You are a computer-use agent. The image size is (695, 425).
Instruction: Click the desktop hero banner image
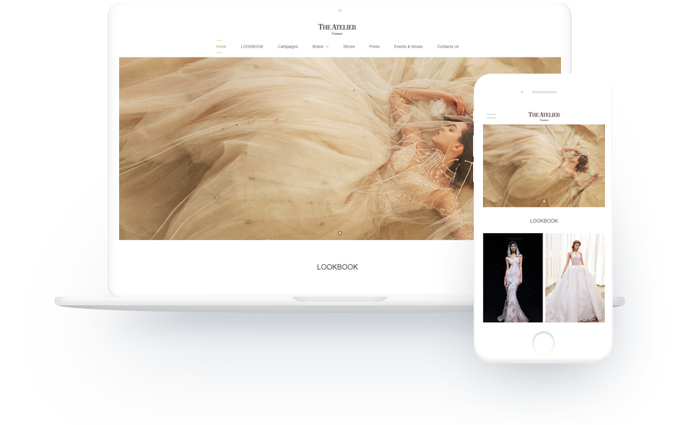point(284,149)
